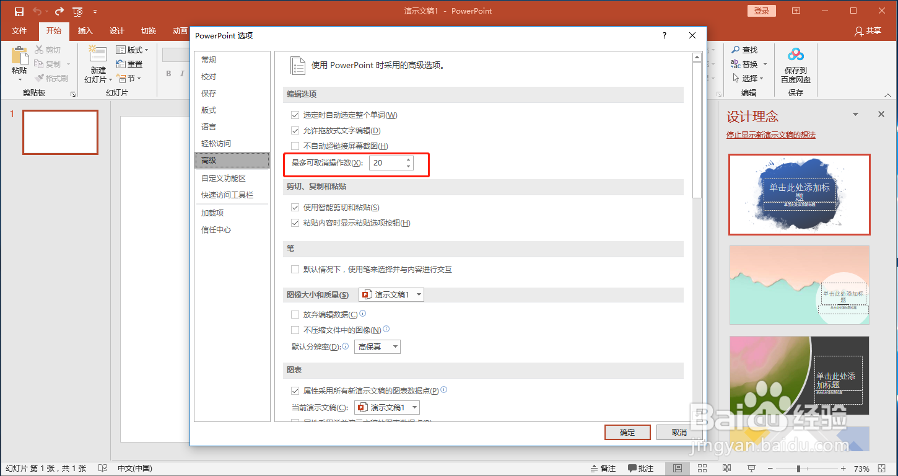Screen dimensions: 898x476
Task: Open the 插入 ribbon tab
Action: [x=85, y=31]
